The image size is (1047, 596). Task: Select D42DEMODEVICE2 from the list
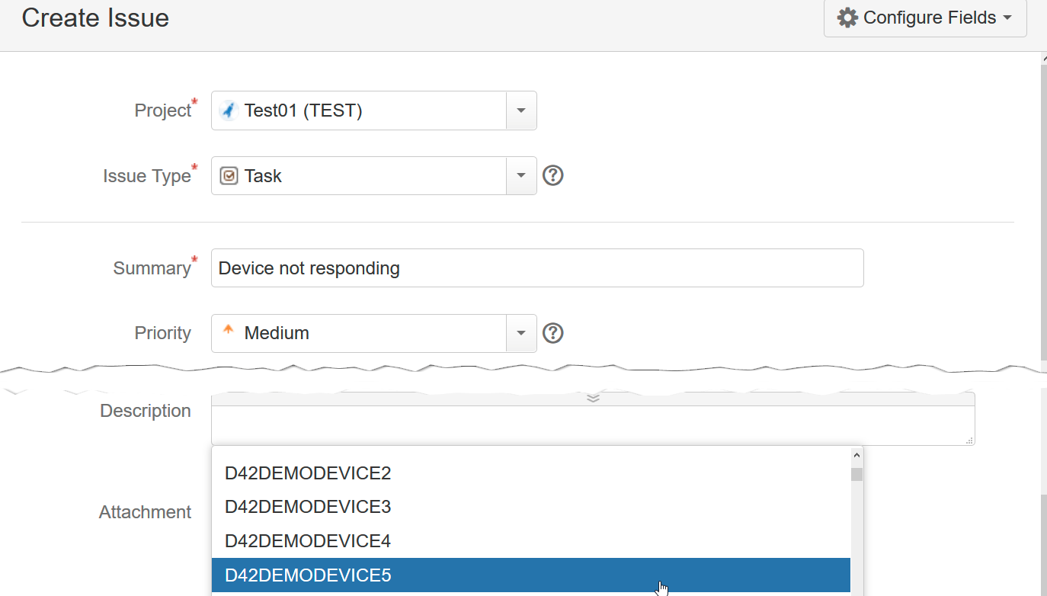(531, 473)
